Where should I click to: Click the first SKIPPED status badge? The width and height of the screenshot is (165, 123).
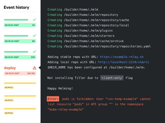point(9,87)
